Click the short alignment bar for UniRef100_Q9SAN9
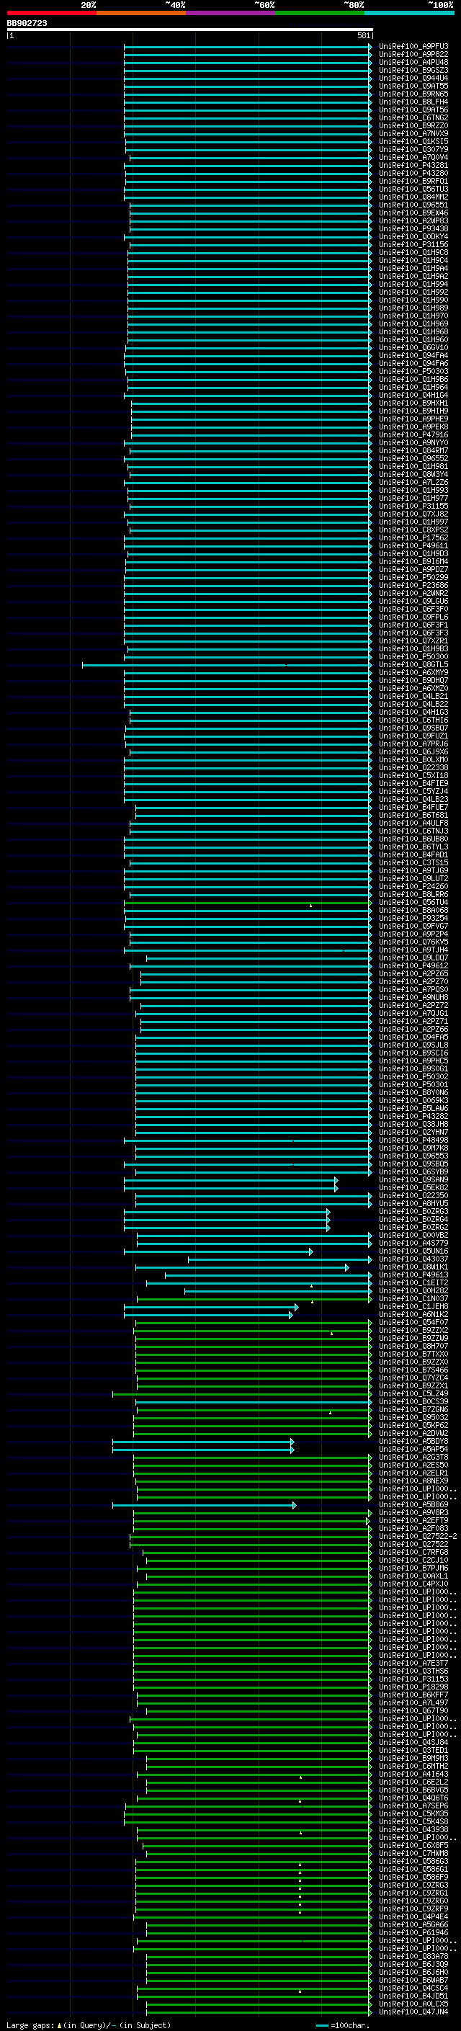Viewport: 461px width, 2031px height. [231, 1179]
